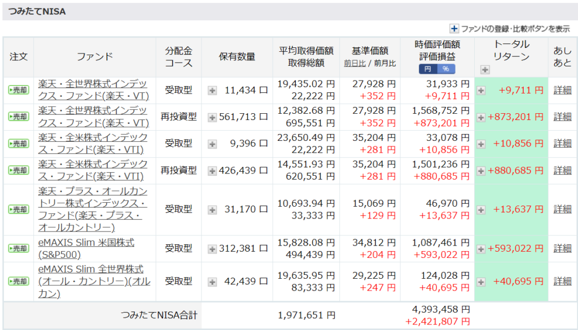Expand total return breakdown for +40,695 円
The width and height of the screenshot is (578, 330).
[481, 282]
